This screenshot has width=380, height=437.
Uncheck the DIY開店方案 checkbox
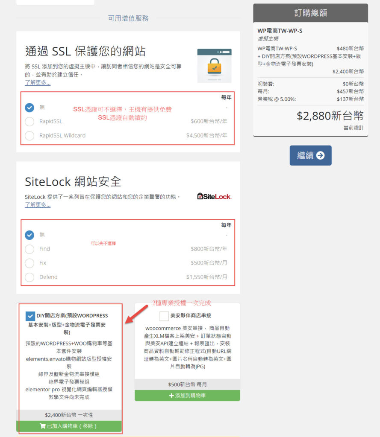click(x=30, y=316)
